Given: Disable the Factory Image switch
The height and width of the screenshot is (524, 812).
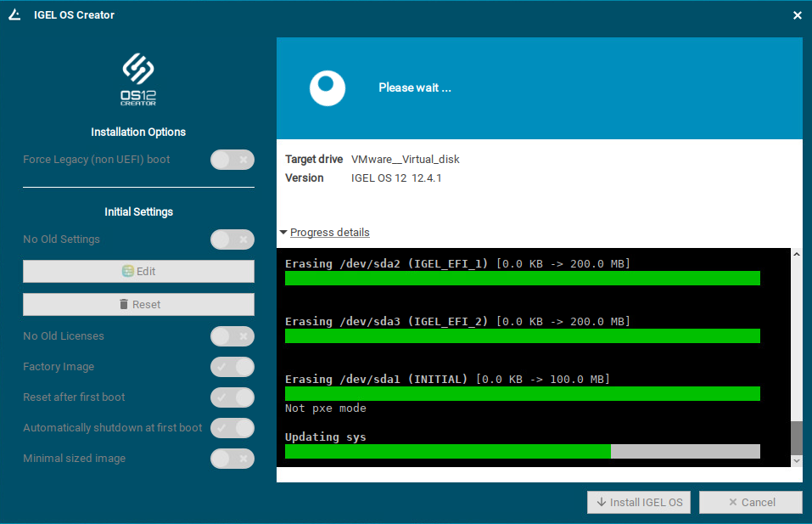Looking at the screenshot, I should point(232,367).
